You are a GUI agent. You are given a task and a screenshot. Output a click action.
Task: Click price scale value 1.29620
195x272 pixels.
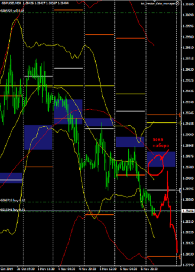pos(188,69)
